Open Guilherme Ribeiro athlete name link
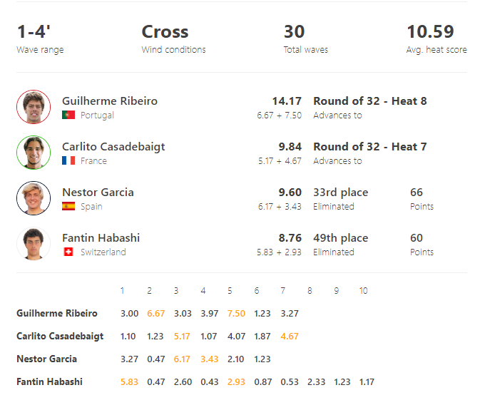 point(110,101)
